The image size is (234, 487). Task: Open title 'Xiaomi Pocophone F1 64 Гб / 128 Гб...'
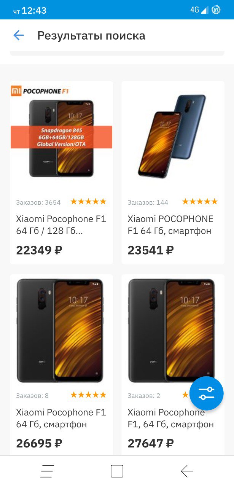pyautogui.click(x=61, y=225)
